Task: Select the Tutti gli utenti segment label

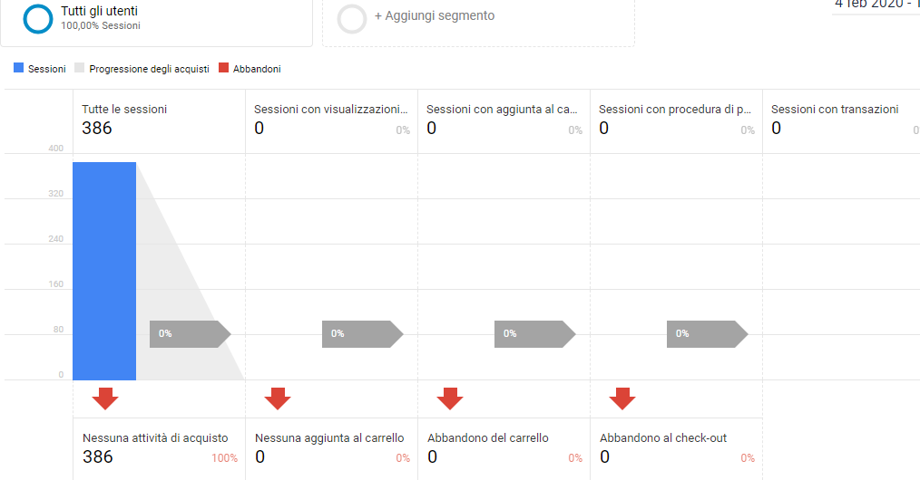Action: pyautogui.click(x=100, y=12)
